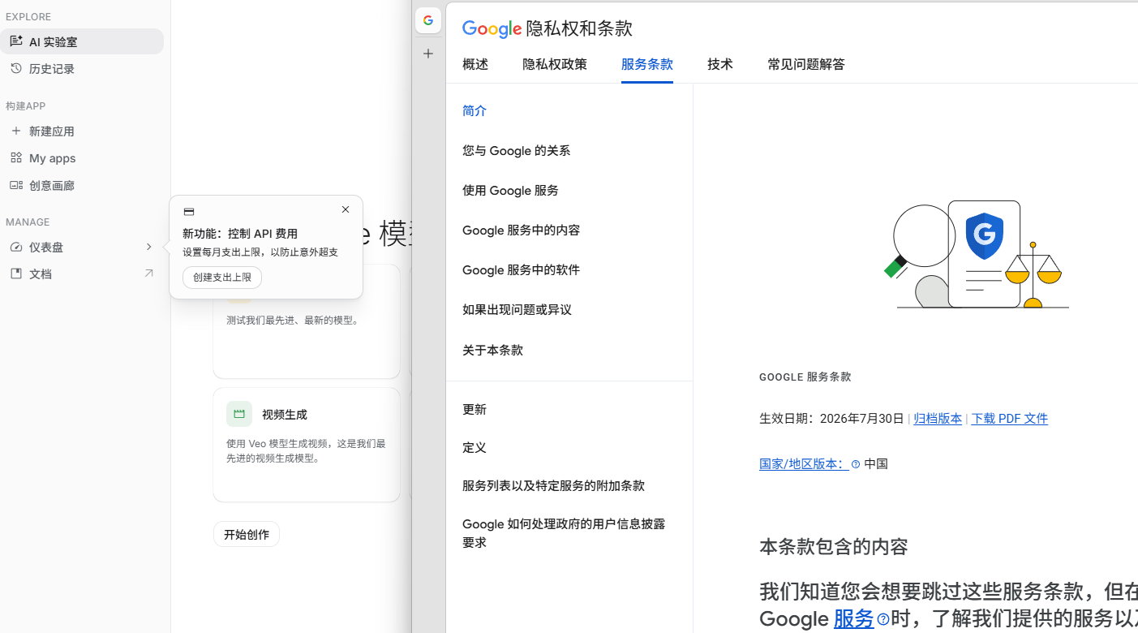Open the 归档版本 archived versions link
The image size is (1138, 633).
[x=938, y=419]
